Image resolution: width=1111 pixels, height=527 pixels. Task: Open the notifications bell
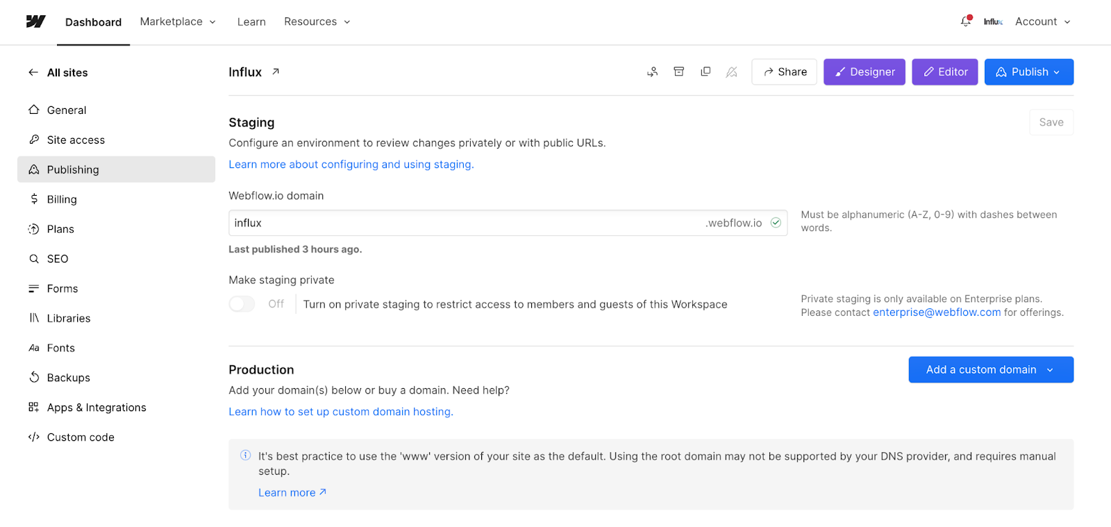point(966,22)
